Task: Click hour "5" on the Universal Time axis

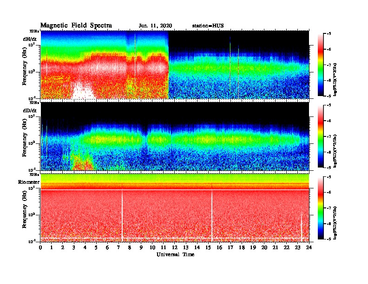Action: coord(96,248)
